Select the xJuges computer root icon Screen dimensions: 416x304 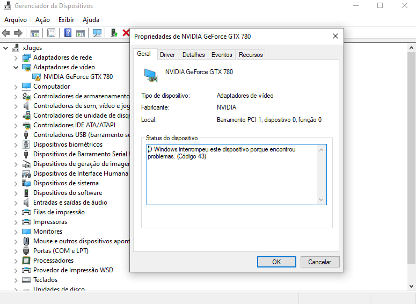[x=16, y=48]
